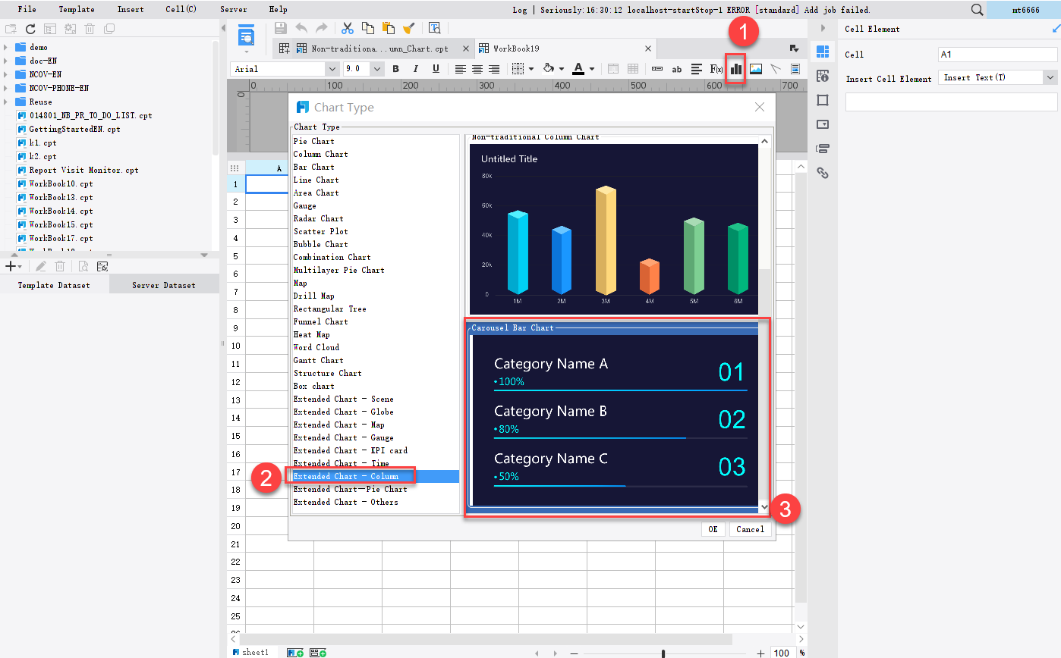Viewport: 1061px width, 658px height.
Task: Open the font size dropdown
Action: (x=376, y=69)
